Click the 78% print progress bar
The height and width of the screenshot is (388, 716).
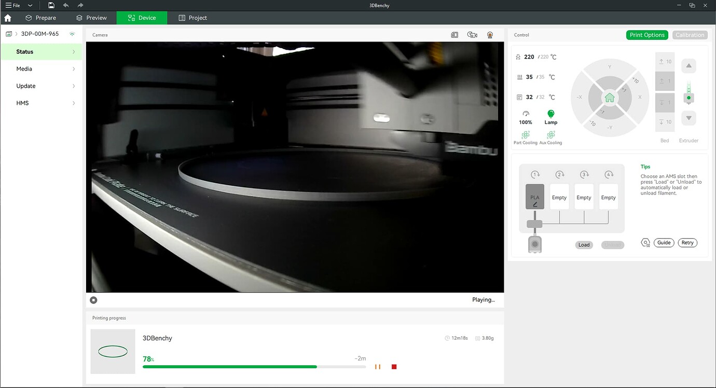click(x=254, y=367)
